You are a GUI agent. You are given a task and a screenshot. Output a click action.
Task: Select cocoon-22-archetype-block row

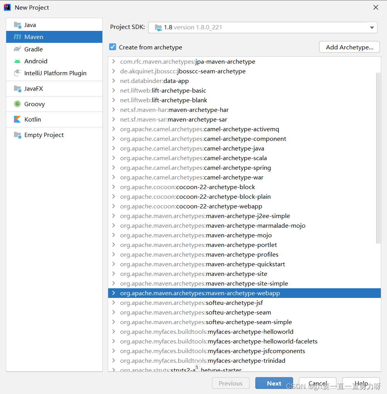point(244,187)
